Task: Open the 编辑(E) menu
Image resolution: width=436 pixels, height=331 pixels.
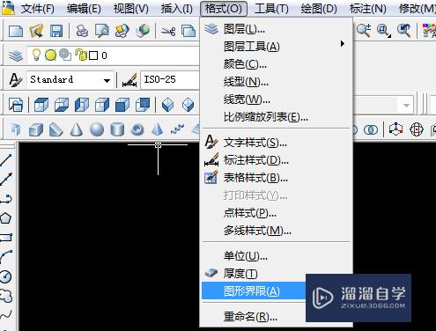Action: (84, 9)
